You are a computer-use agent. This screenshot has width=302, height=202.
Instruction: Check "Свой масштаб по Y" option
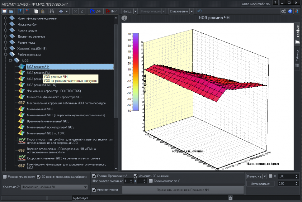(x=151, y=181)
